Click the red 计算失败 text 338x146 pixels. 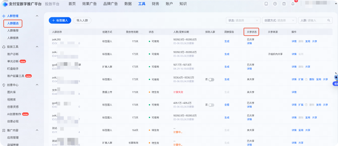178,92
